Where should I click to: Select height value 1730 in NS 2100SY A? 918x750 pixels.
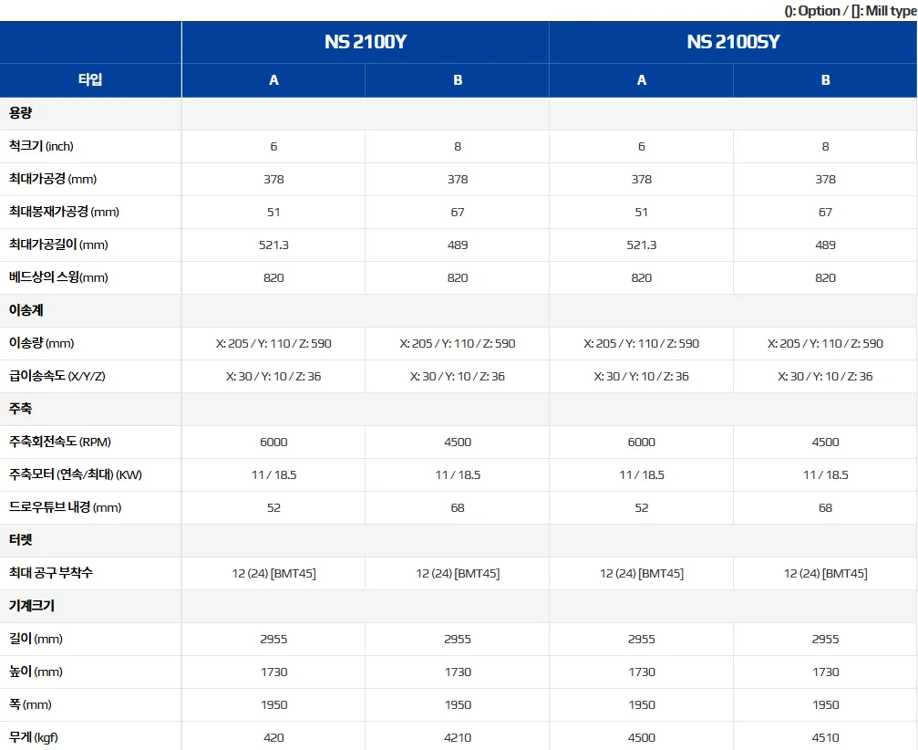(x=642, y=672)
